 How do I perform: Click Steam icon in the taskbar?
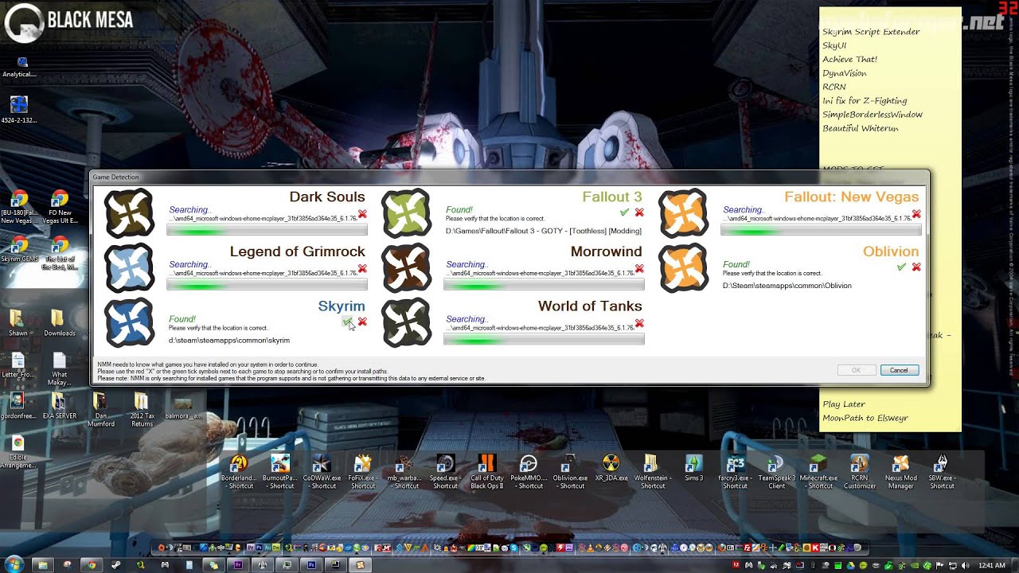[116, 565]
